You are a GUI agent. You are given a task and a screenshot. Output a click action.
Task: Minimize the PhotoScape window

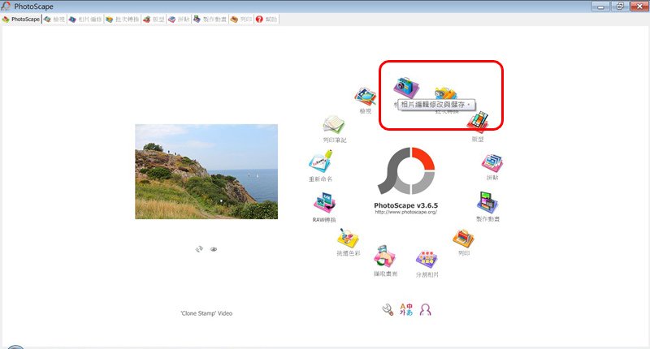[x=600, y=6]
